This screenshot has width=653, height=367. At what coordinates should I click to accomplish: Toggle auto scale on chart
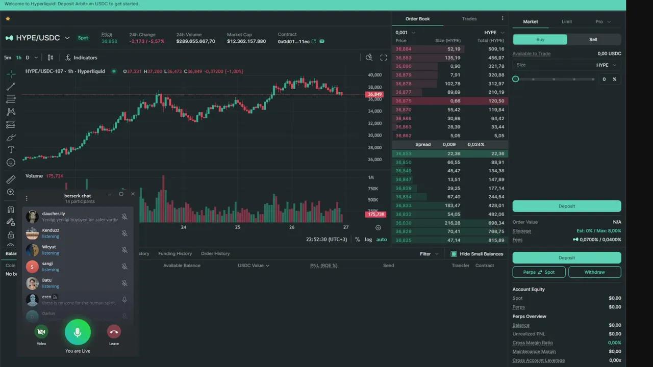(x=382, y=240)
